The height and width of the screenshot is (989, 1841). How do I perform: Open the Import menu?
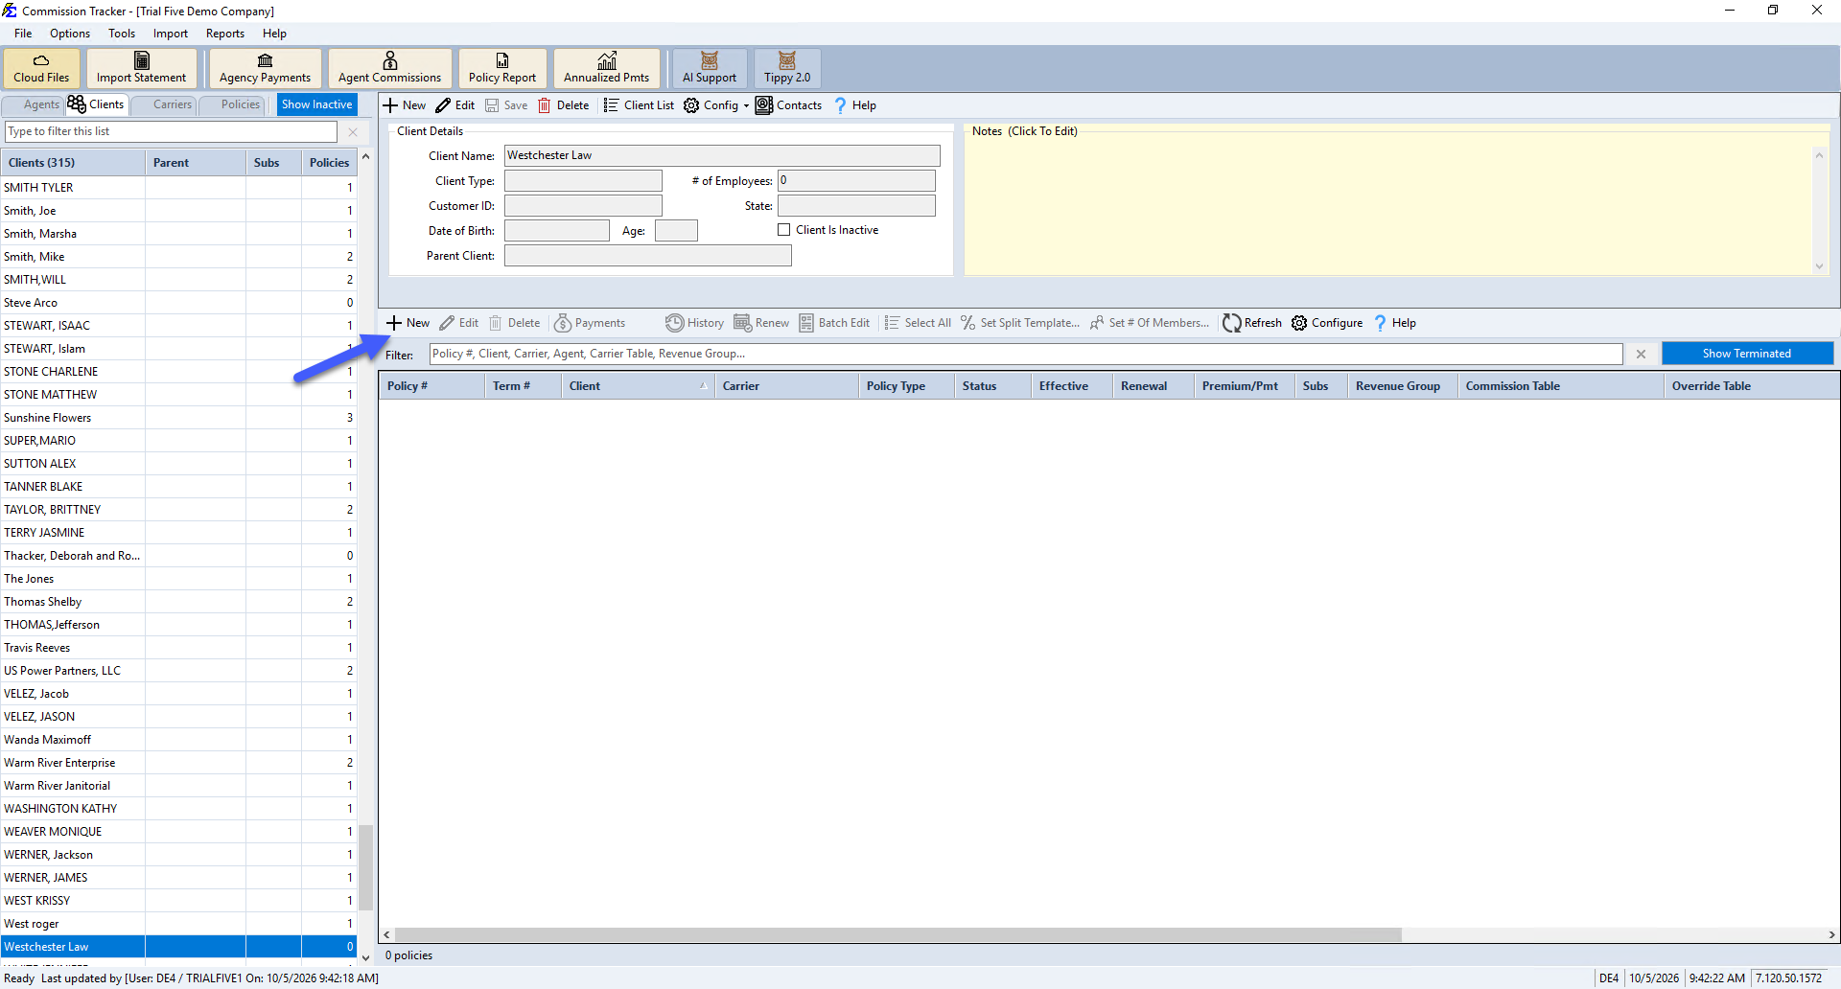click(x=171, y=34)
